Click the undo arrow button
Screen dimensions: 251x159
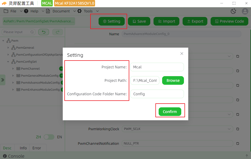click(x=44, y=32)
